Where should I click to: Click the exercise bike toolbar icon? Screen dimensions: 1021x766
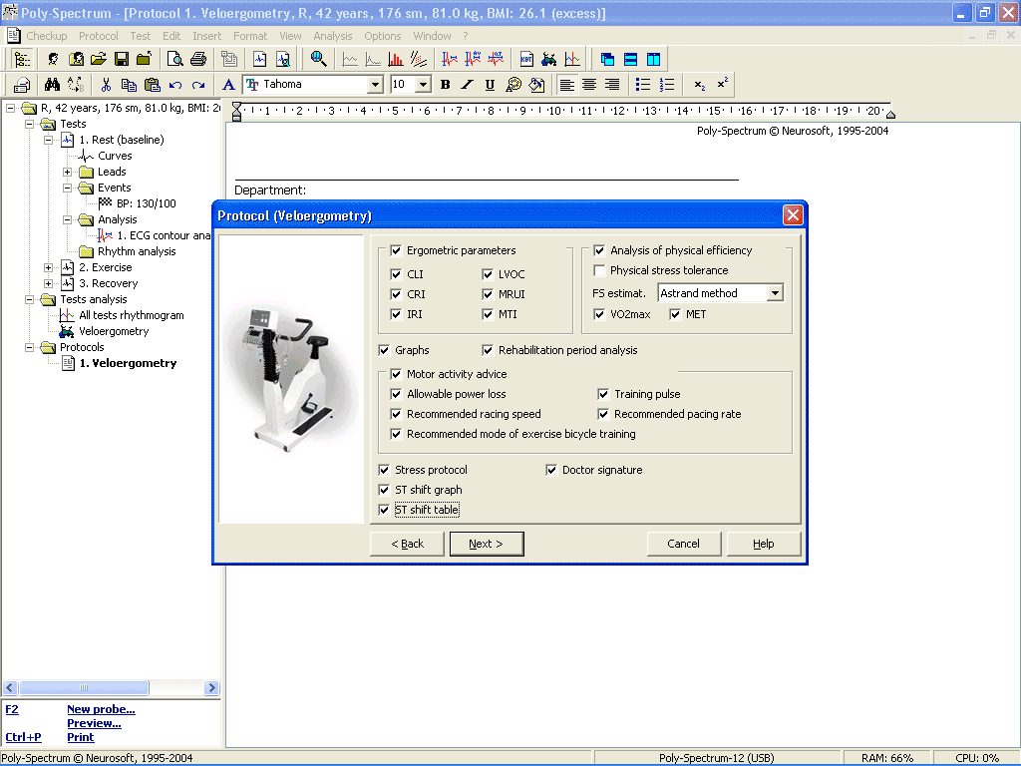tap(549, 59)
